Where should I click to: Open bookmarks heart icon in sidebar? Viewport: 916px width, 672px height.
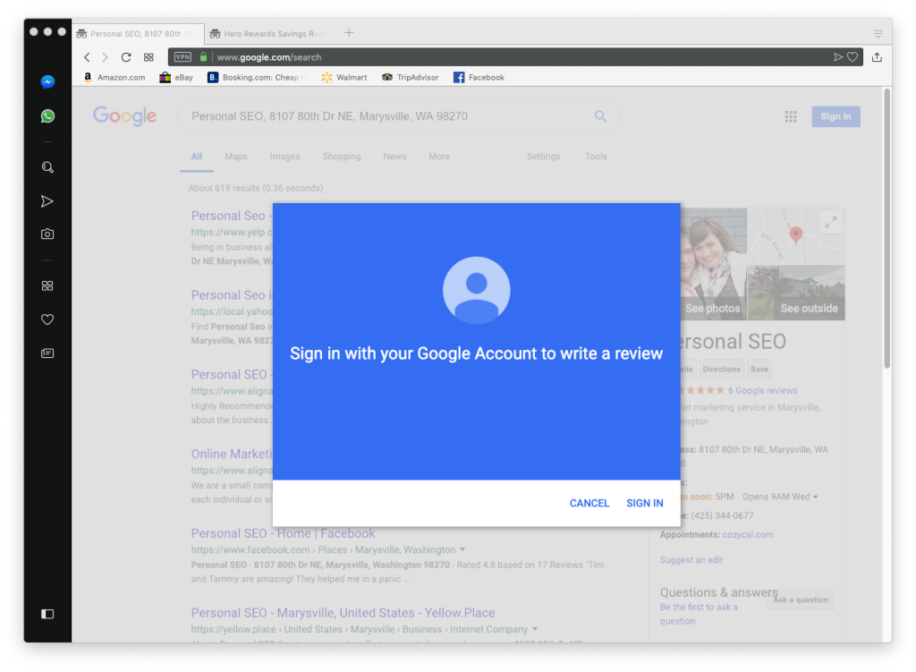point(47,319)
